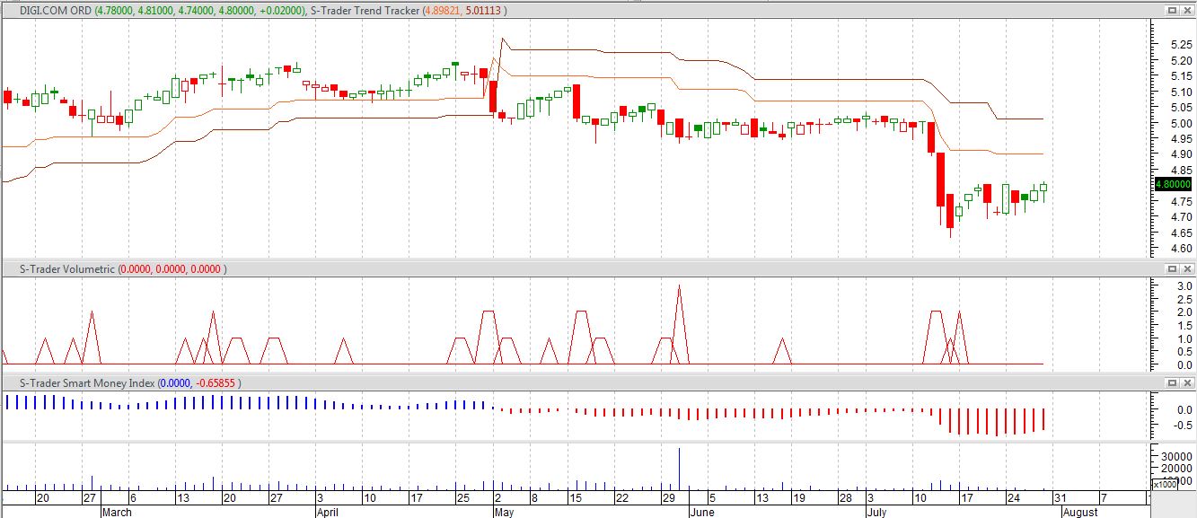1197x518 pixels.
Task: Click the May month label
Action: (x=504, y=513)
